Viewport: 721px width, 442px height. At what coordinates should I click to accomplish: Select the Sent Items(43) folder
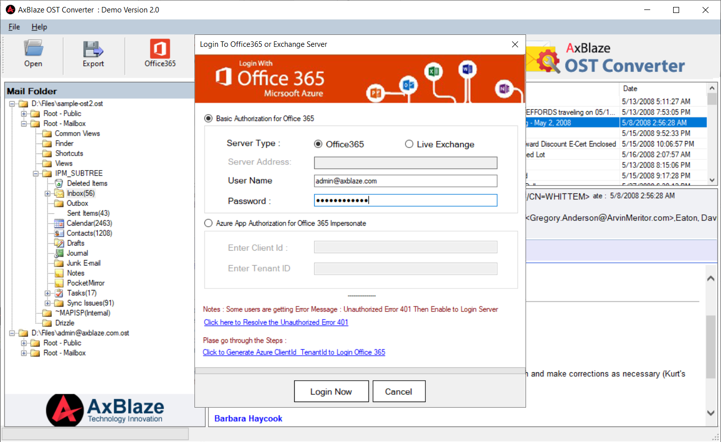point(88,213)
